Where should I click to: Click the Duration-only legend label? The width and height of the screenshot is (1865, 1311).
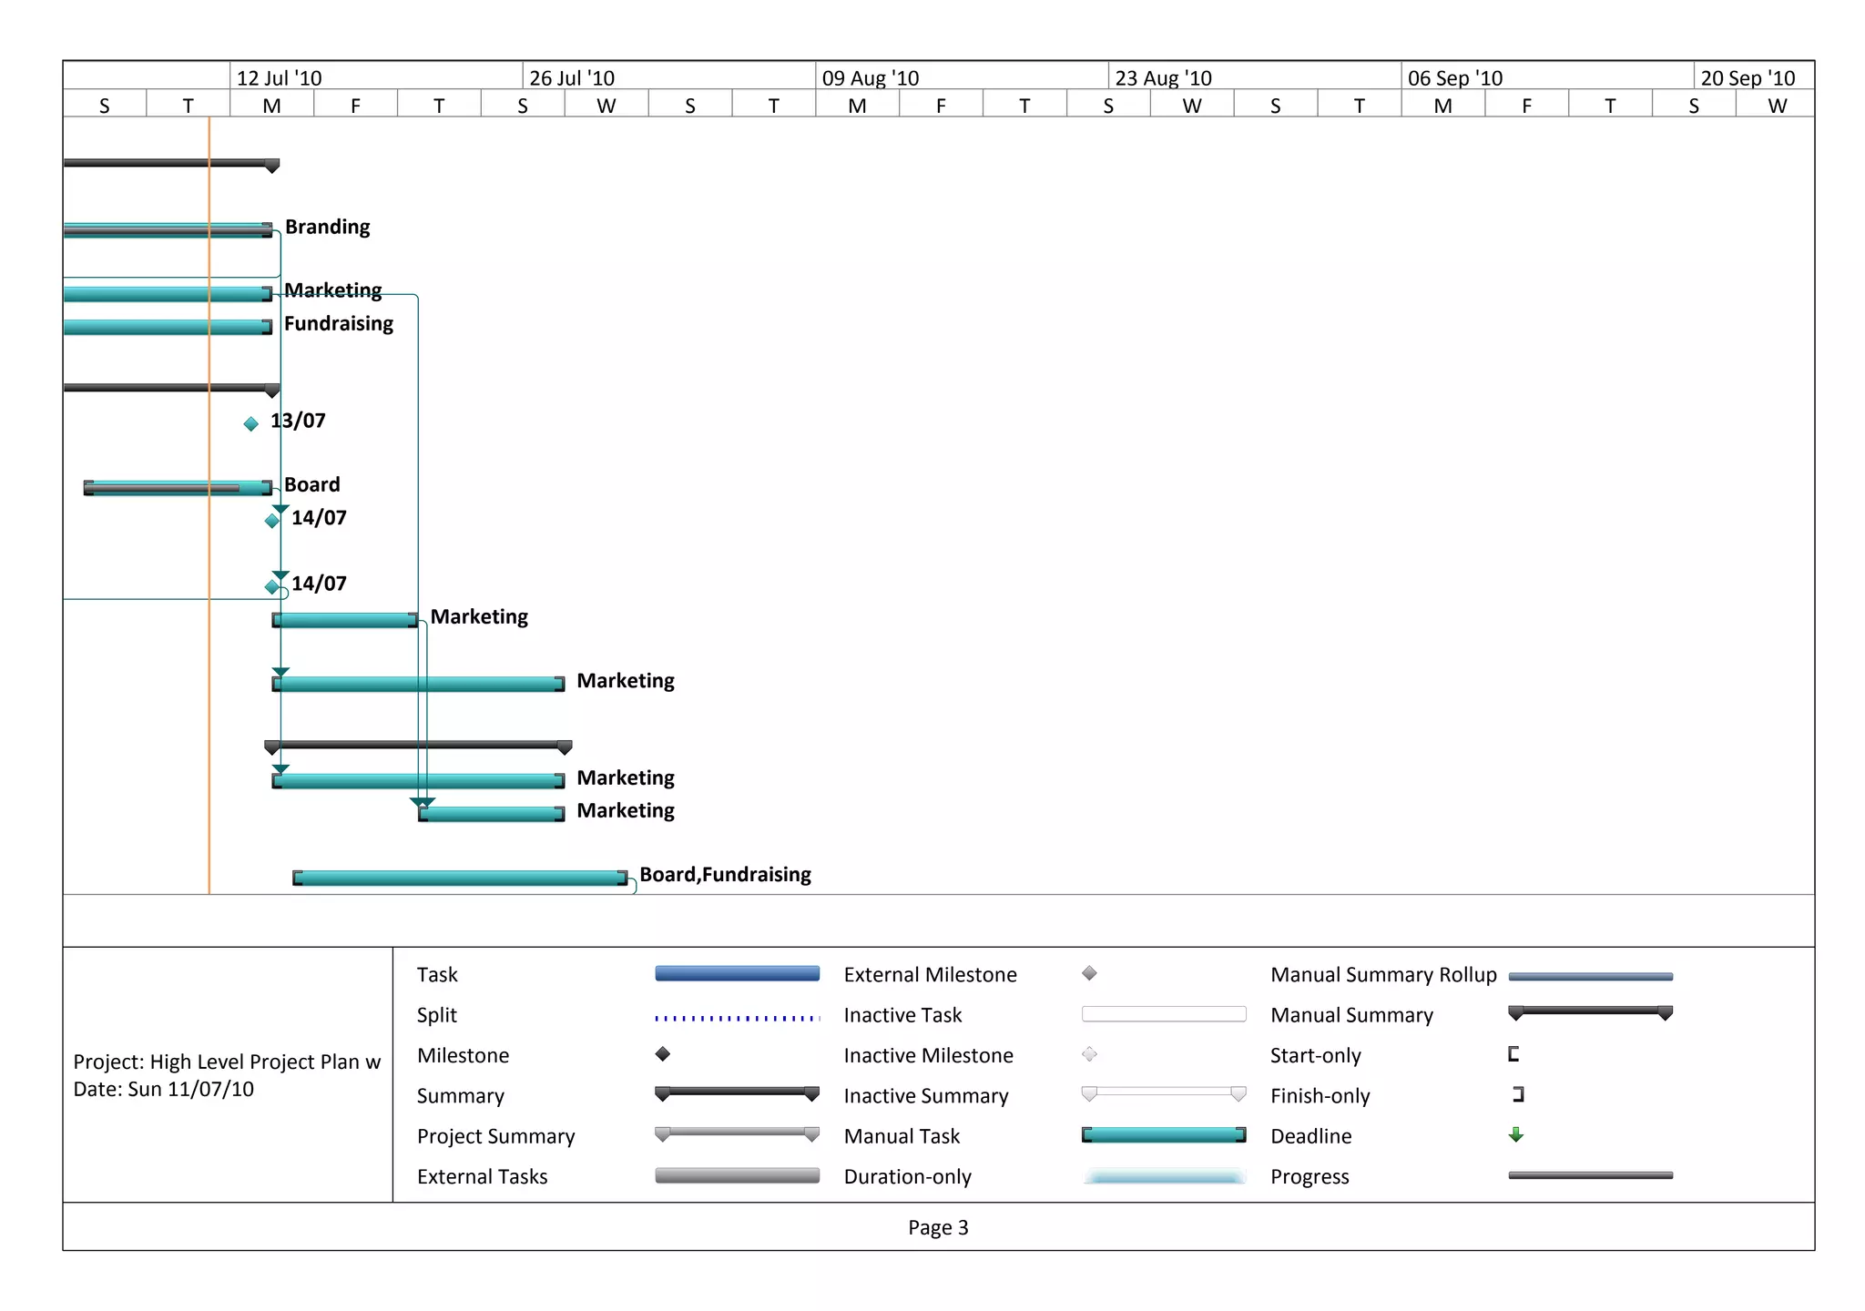[x=907, y=1177]
